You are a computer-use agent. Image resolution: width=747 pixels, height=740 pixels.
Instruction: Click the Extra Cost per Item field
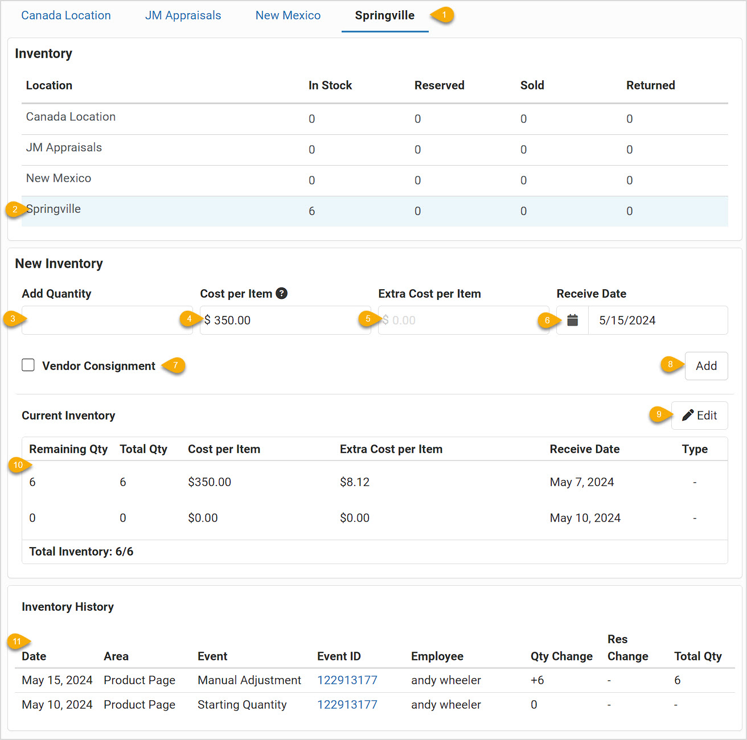(463, 320)
